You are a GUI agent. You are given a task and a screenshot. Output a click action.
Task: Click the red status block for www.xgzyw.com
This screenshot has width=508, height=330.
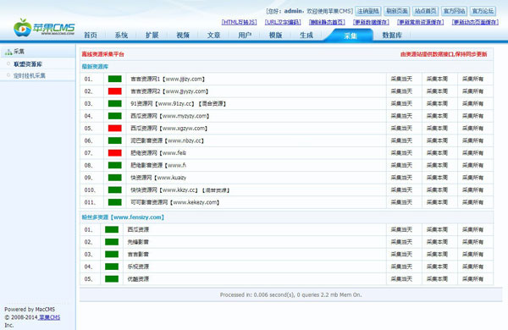point(114,129)
